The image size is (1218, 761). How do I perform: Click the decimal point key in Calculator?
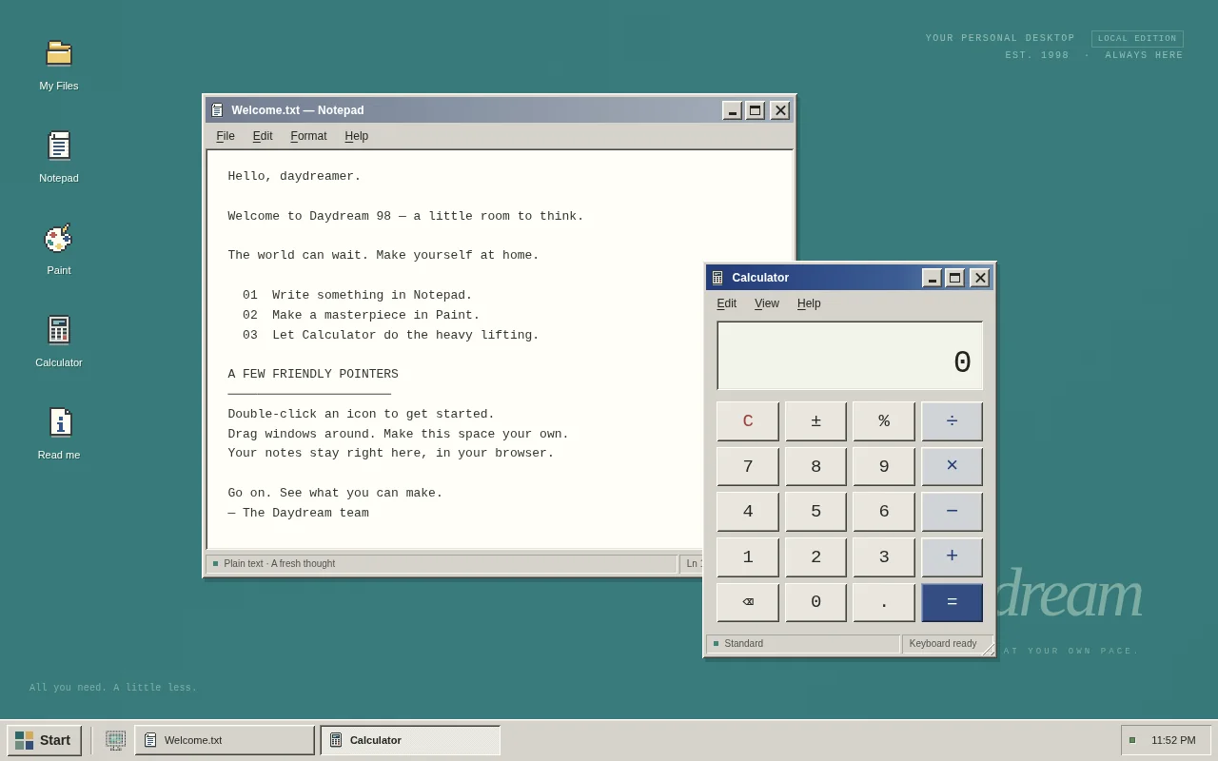point(884,602)
